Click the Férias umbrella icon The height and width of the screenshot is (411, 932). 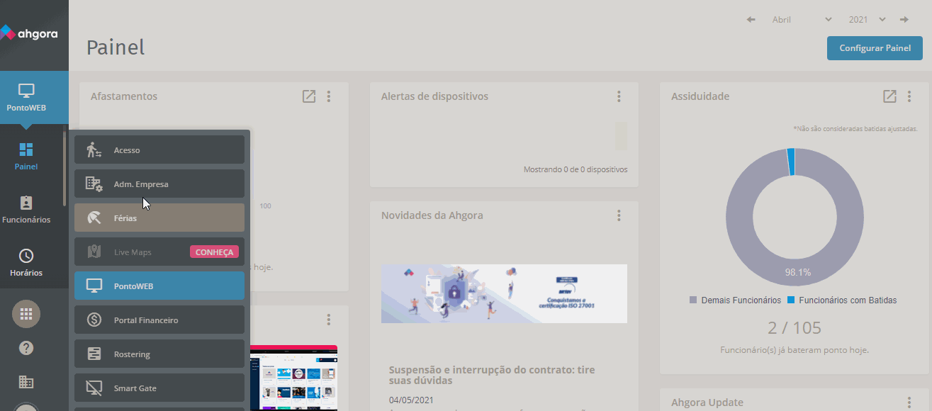point(94,218)
